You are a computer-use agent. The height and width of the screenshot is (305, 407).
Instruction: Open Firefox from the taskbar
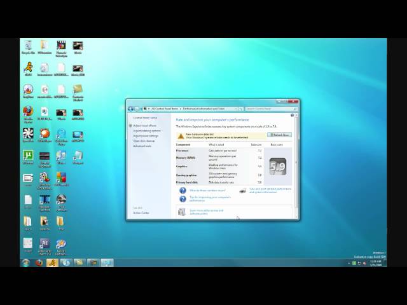click(x=39, y=262)
